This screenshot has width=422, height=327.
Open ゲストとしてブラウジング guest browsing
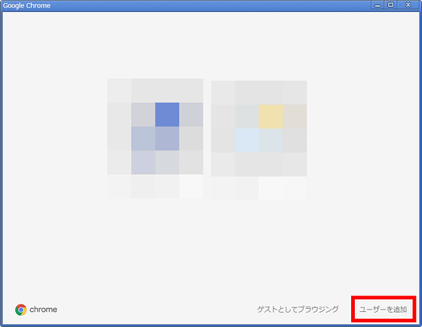(x=298, y=309)
